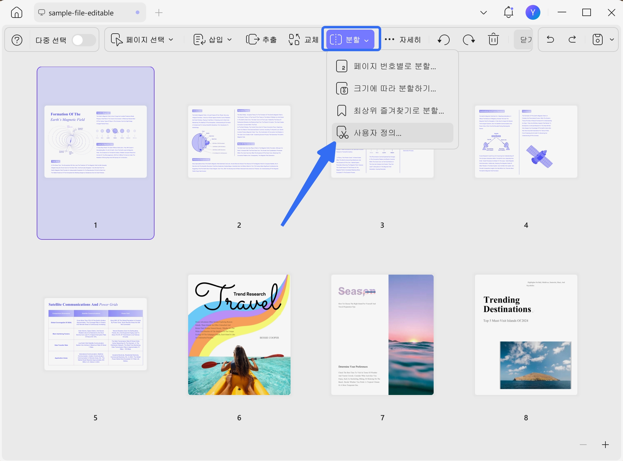Delete page with trash icon
This screenshot has height=461, width=623.
pyautogui.click(x=493, y=39)
